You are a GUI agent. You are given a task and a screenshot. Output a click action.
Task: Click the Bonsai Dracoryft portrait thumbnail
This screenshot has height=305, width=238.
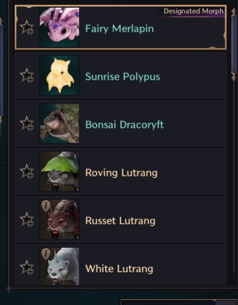(x=60, y=123)
